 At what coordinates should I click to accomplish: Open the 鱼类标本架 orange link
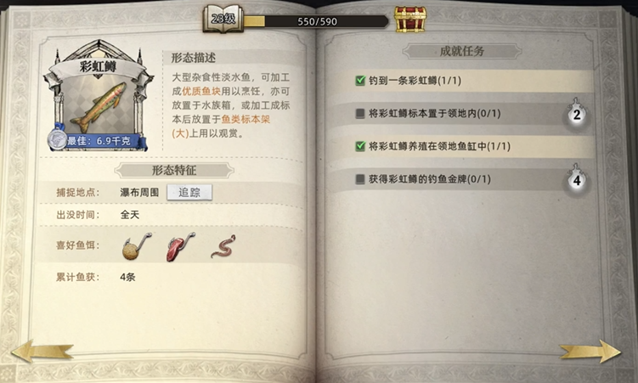(x=246, y=119)
